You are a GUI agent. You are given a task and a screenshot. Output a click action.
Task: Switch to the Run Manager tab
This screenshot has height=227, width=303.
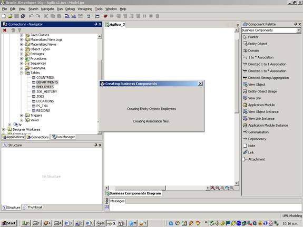63,137
